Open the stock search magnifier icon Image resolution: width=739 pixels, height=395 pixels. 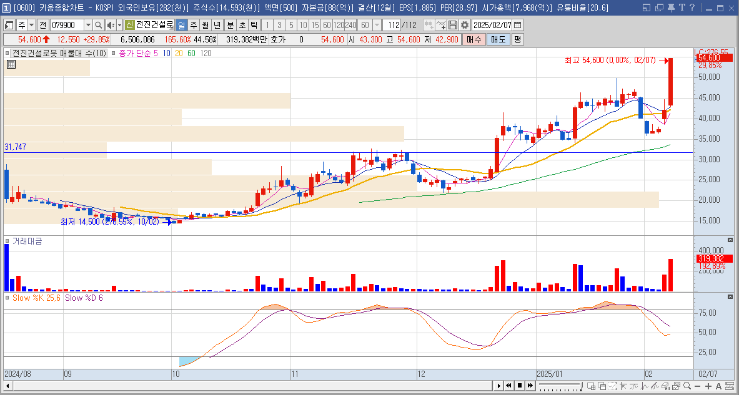coord(98,25)
